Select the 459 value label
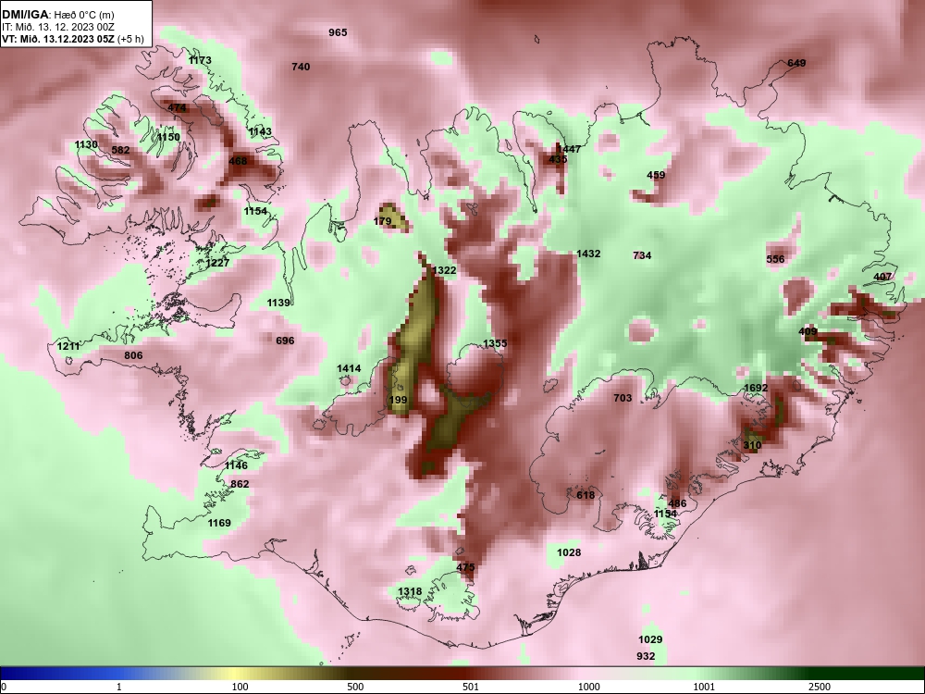925x694 pixels. pyautogui.click(x=656, y=175)
